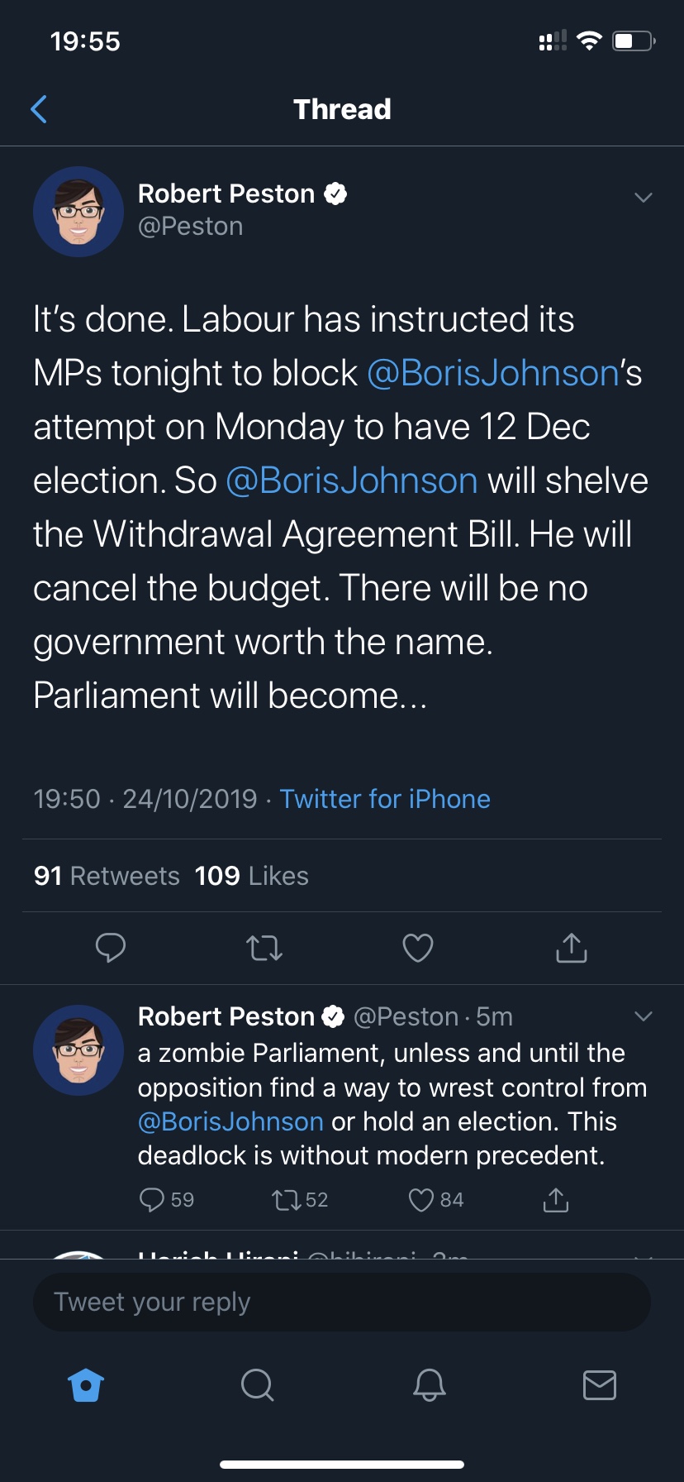Share the main tweet
684x1482 pixels.
point(572,948)
